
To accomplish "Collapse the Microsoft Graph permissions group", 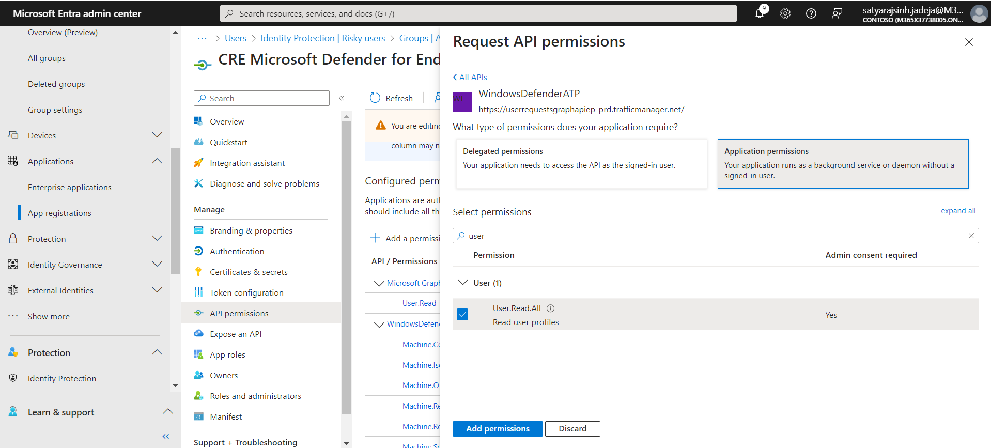I will 379,283.
